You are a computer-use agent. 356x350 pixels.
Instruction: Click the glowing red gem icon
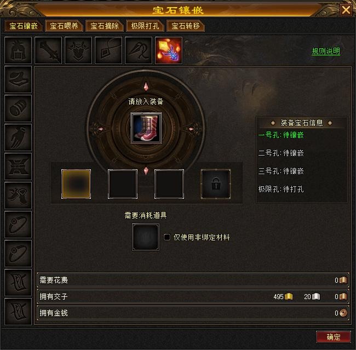pyautogui.click(x=169, y=50)
